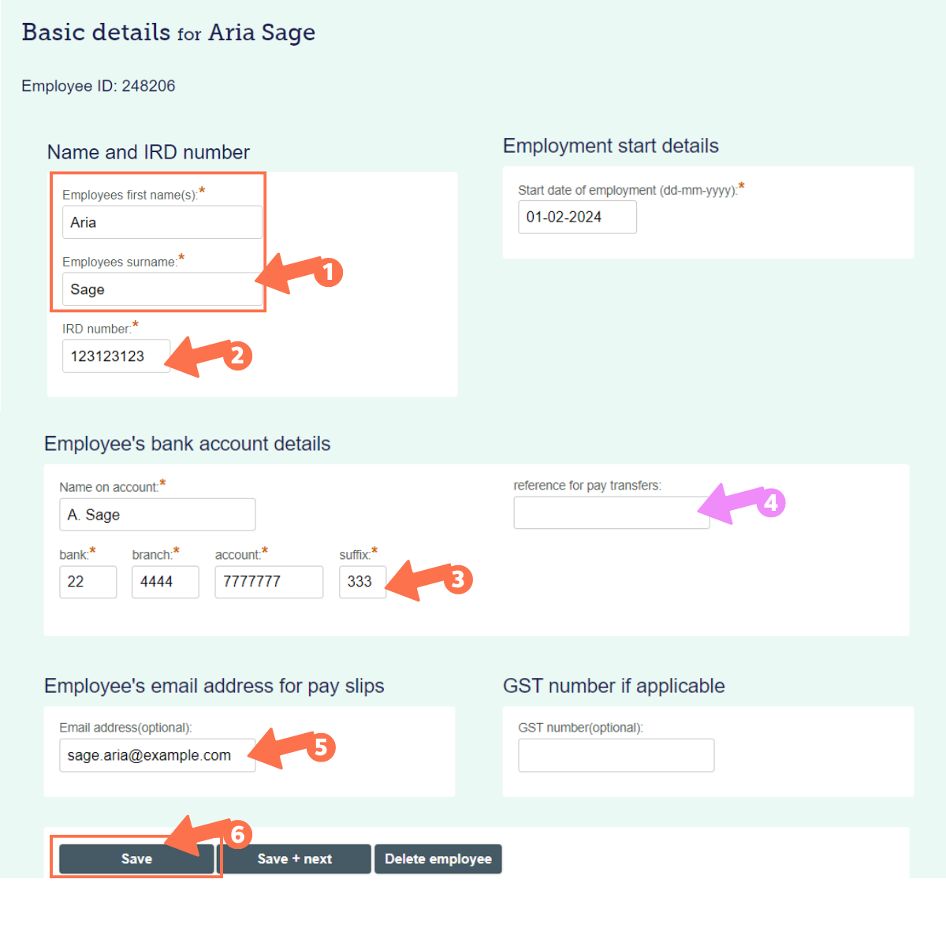
Task: Click the Employees first name(s) field
Action: (x=162, y=222)
